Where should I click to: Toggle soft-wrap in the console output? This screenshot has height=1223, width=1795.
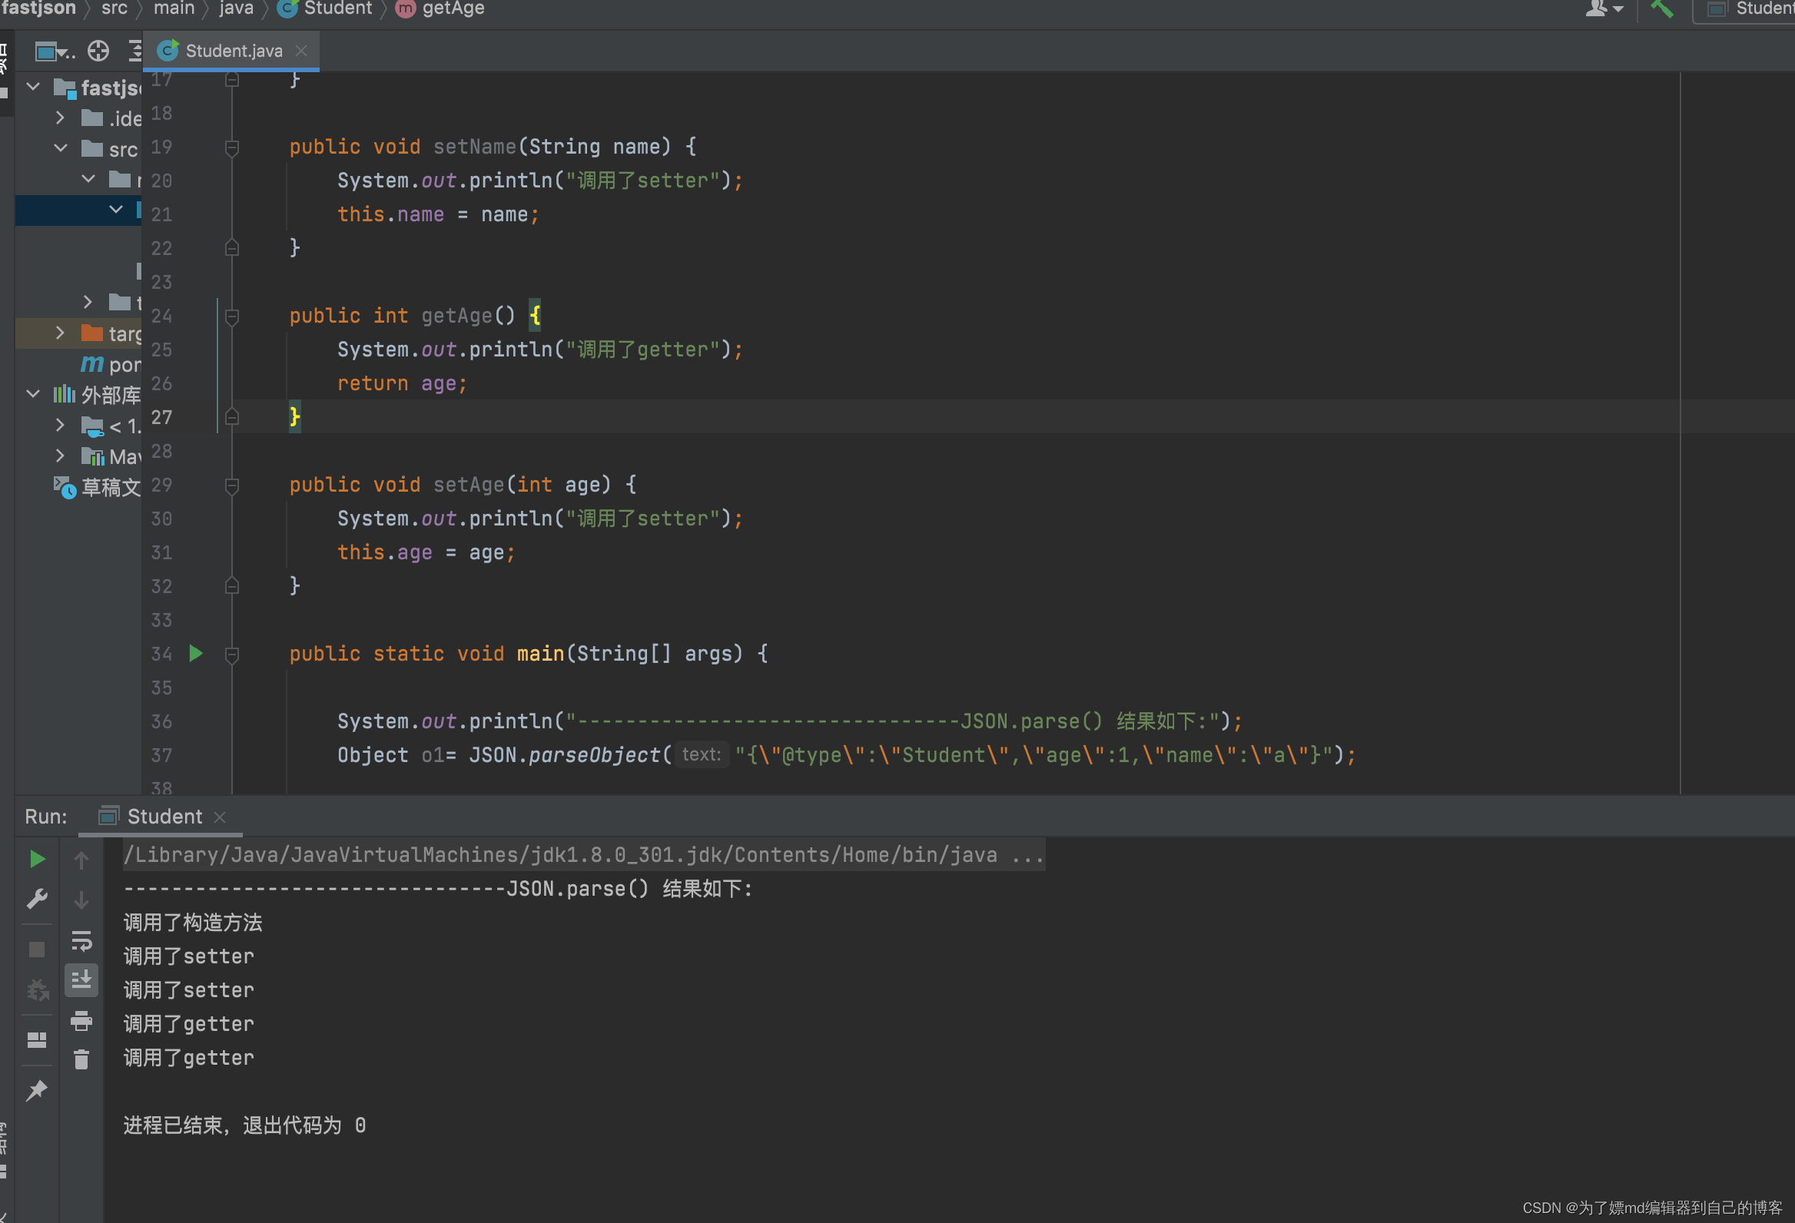click(81, 940)
